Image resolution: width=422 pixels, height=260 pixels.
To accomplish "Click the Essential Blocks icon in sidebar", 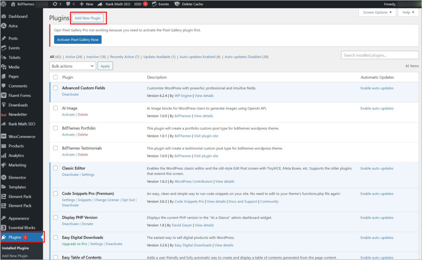I will click(x=4, y=228).
